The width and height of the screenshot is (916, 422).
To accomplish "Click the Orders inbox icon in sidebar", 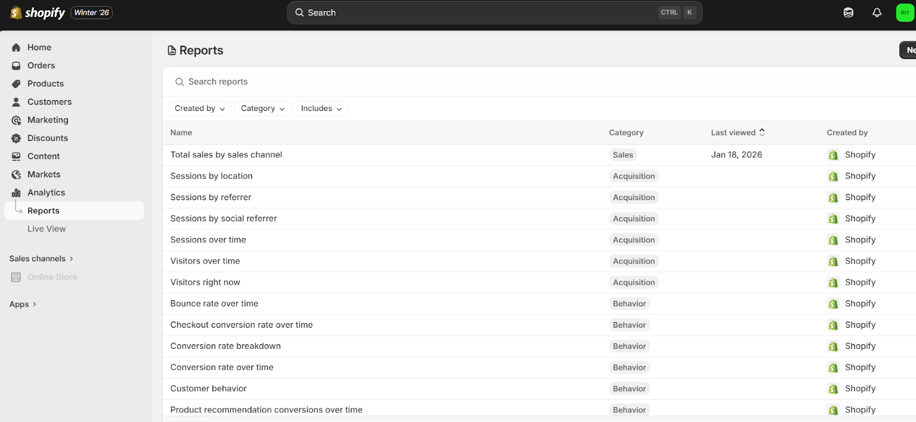I will 16,66.
